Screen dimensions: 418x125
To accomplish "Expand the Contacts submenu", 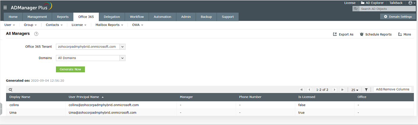I will pyautogui.click(x=54, y=25).
